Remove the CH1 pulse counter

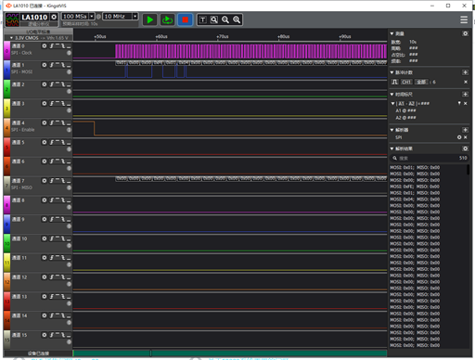(466, 82)
